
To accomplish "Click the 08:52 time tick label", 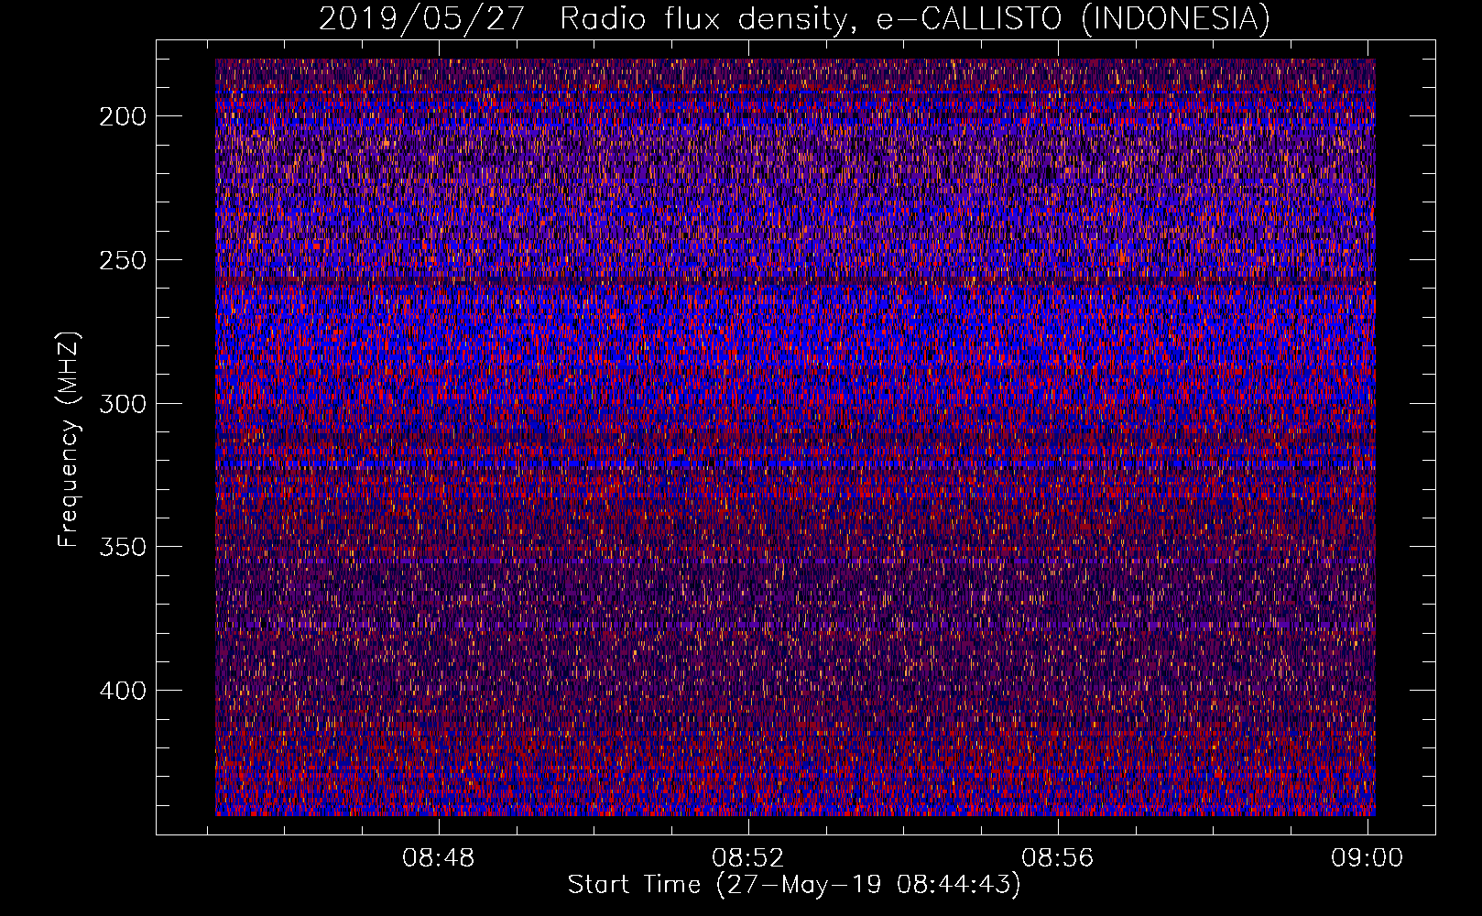I will pyautogui.click(x=748, y=858).
